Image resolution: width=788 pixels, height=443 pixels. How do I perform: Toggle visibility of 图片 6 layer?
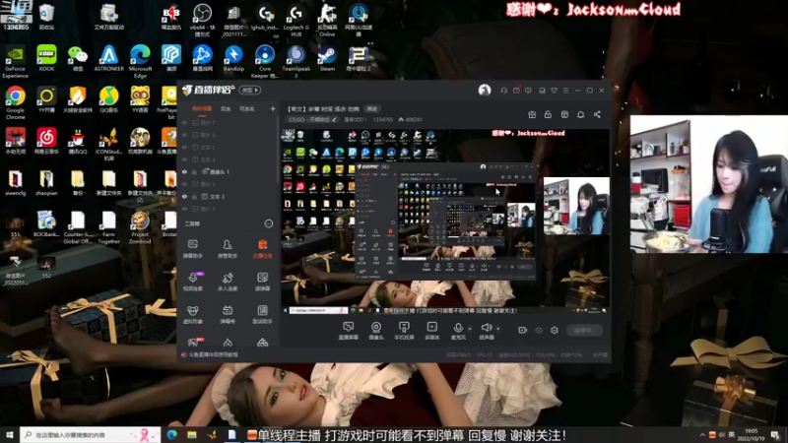coord(184,135)
